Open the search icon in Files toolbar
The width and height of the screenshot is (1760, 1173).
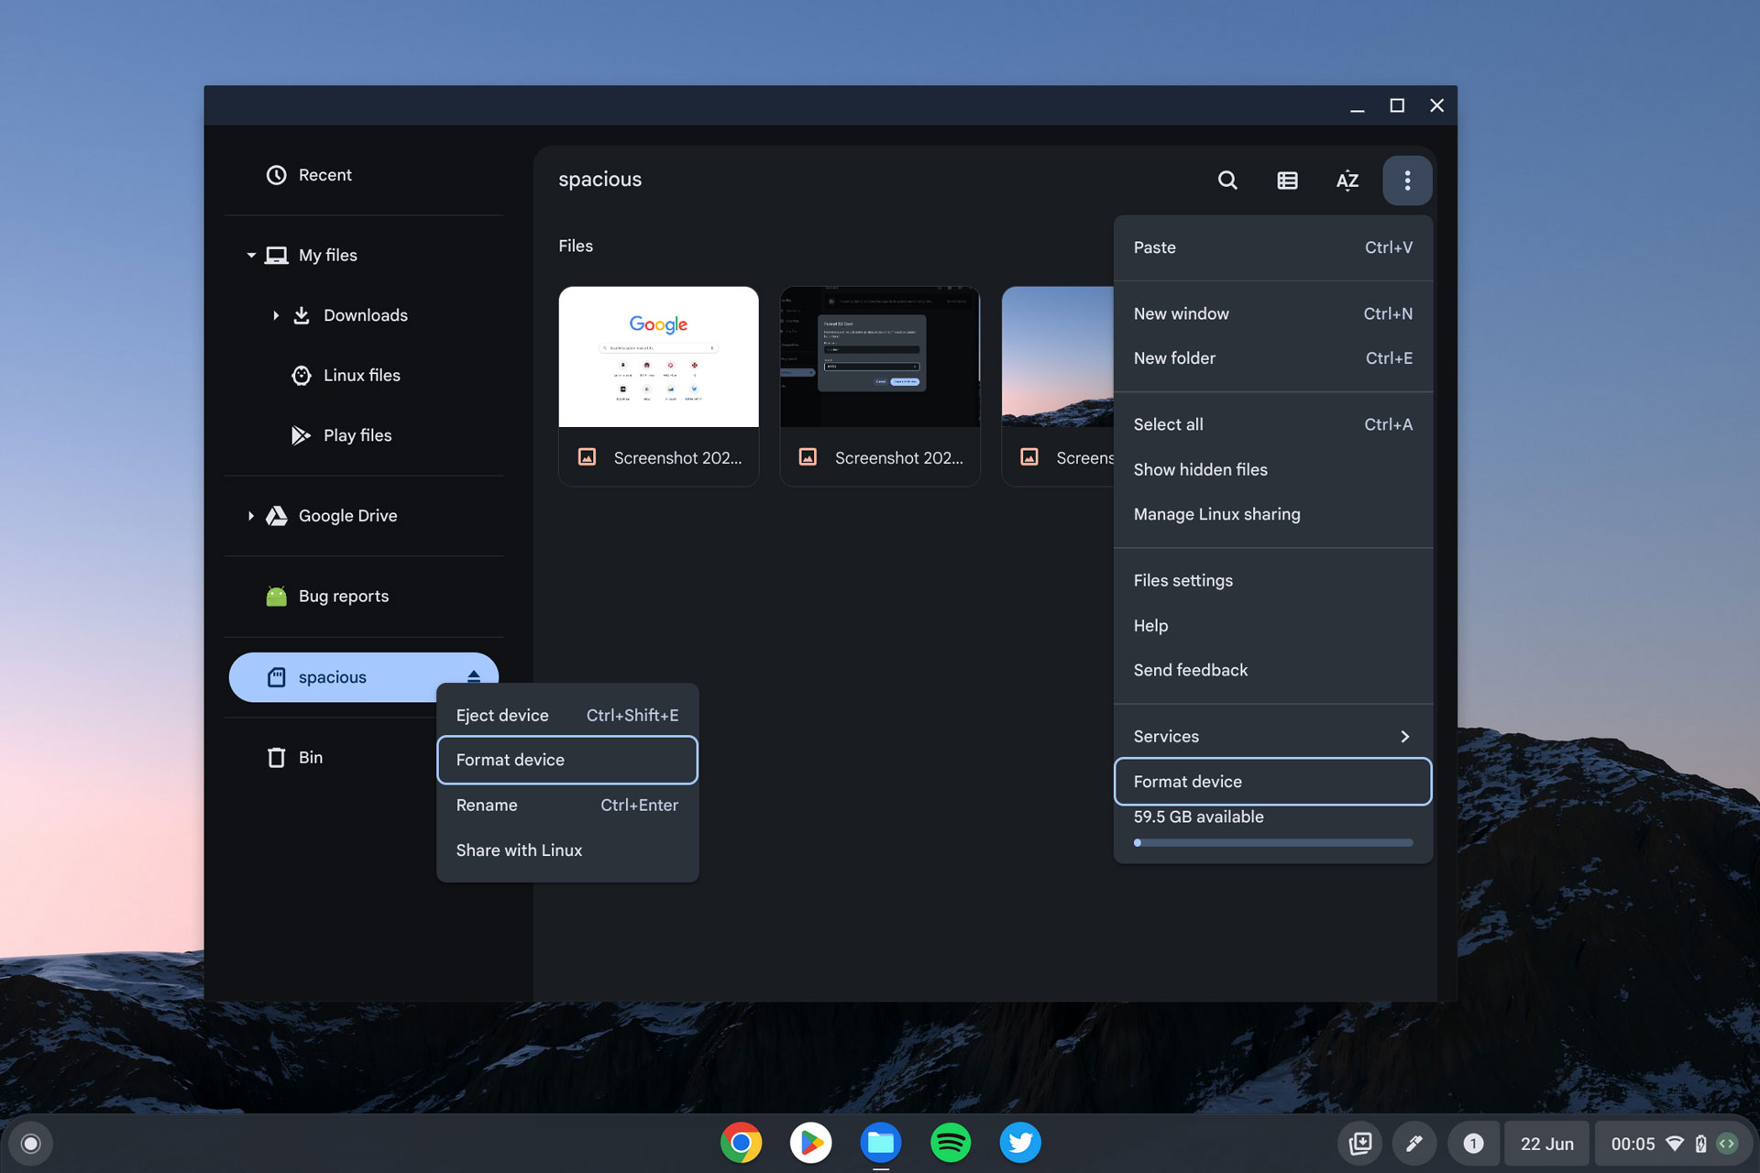tap(1227, 181)
